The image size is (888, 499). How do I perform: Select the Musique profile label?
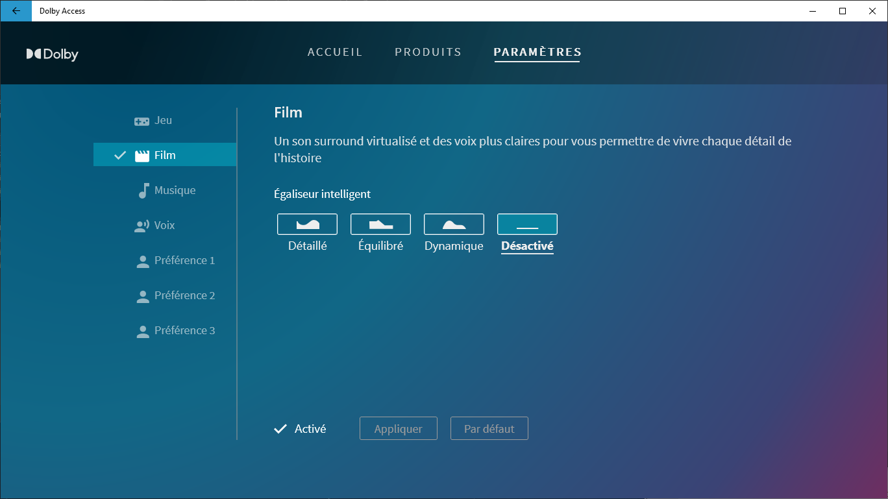pos(175,191)
